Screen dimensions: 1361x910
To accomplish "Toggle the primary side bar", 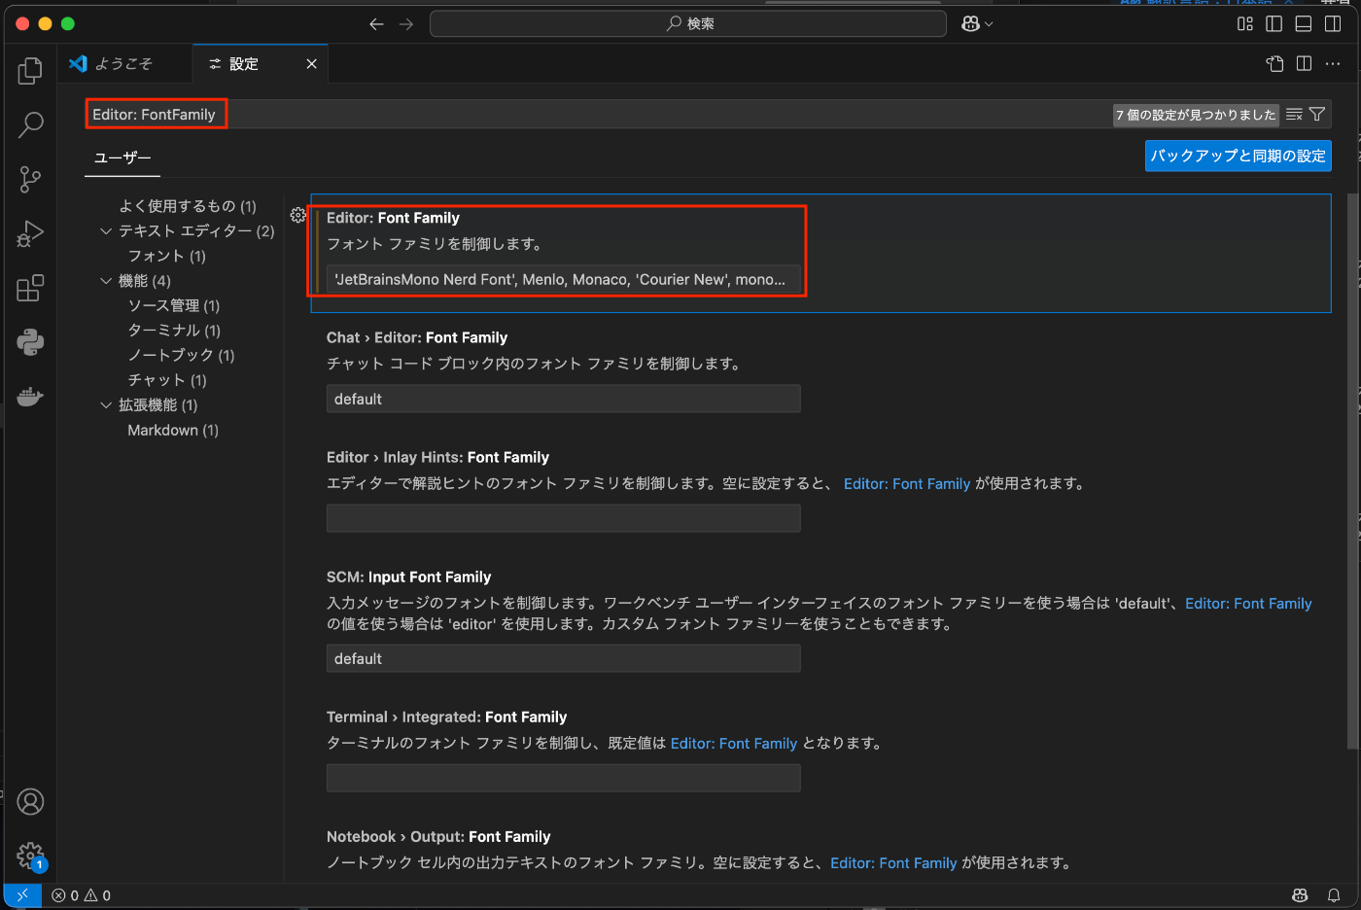I will tap(1274, 23).
